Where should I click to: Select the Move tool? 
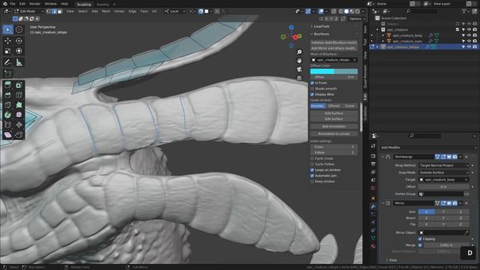click(x=8, y=40)
